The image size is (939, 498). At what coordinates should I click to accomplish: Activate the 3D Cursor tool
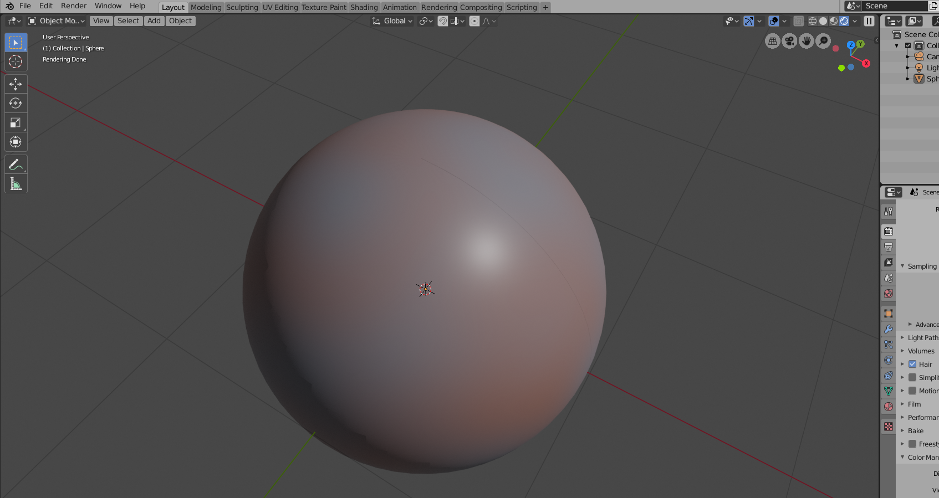coord(16,61)
